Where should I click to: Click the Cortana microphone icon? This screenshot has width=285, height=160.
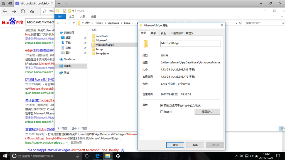77,156
